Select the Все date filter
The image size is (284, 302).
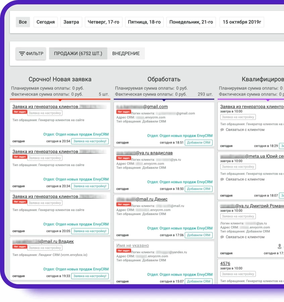[x=23, y=22]
